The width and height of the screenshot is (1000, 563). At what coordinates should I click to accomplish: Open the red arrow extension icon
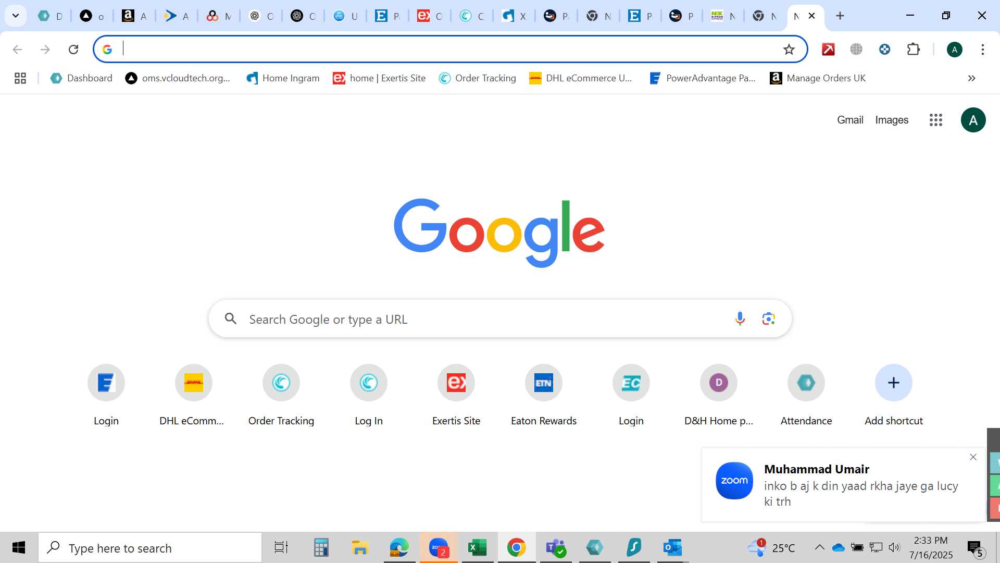pyautogui.click(x=828, y=50)
